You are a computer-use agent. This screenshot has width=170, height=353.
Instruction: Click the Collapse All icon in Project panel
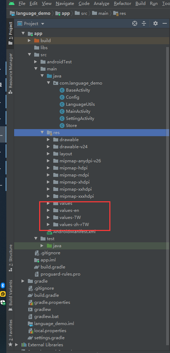coord(144,23)
